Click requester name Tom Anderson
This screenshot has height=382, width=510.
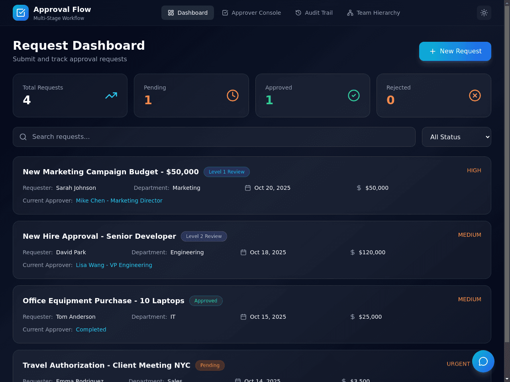point(76,317)
